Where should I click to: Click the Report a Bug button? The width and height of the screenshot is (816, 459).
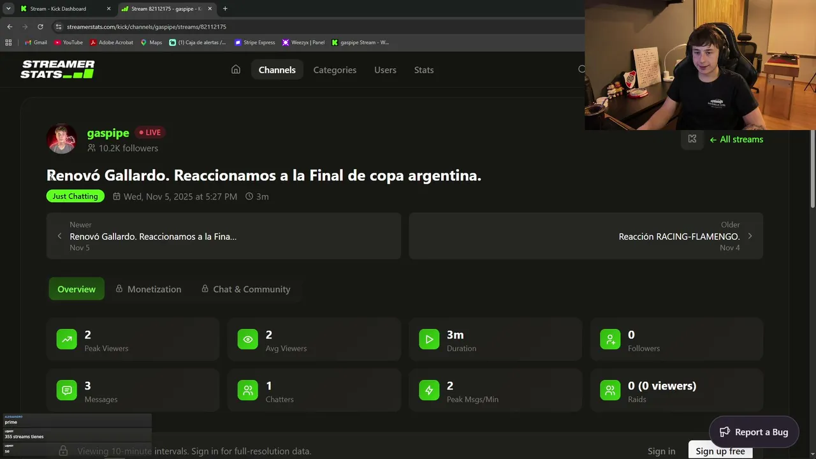pos(754,432)
